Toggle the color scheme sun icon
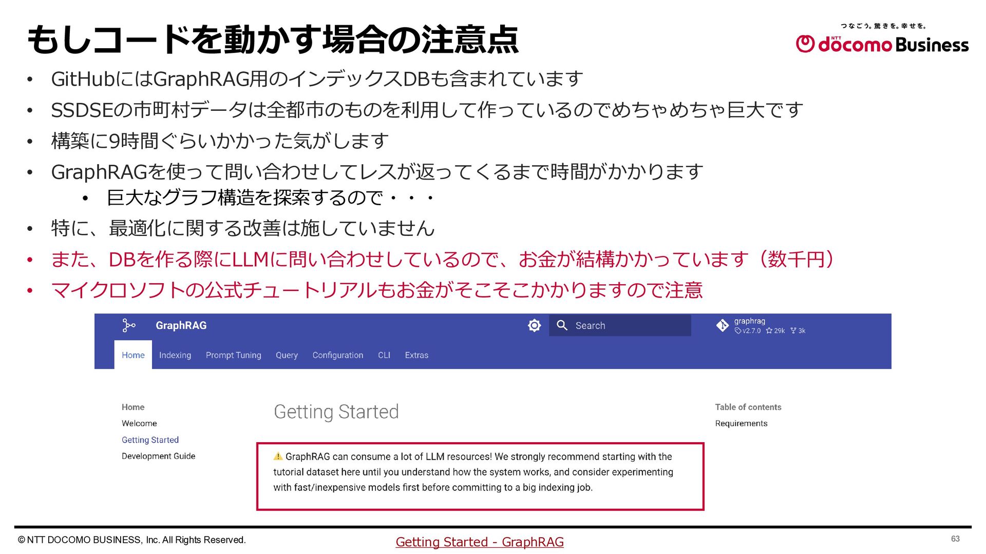 click(534, 325)
